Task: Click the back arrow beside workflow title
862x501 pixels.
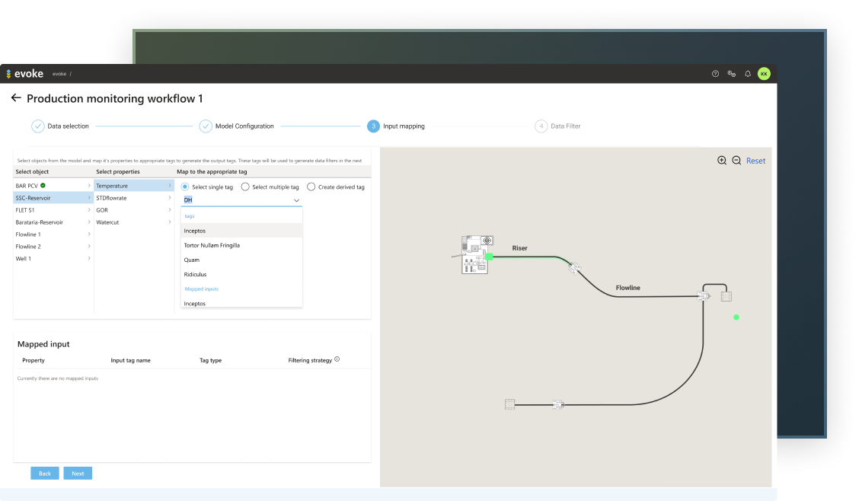Action: [x=15, y=98]
